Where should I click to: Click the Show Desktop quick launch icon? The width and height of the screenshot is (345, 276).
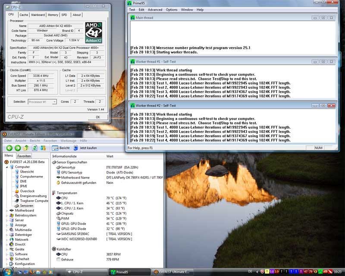point(19,272)
